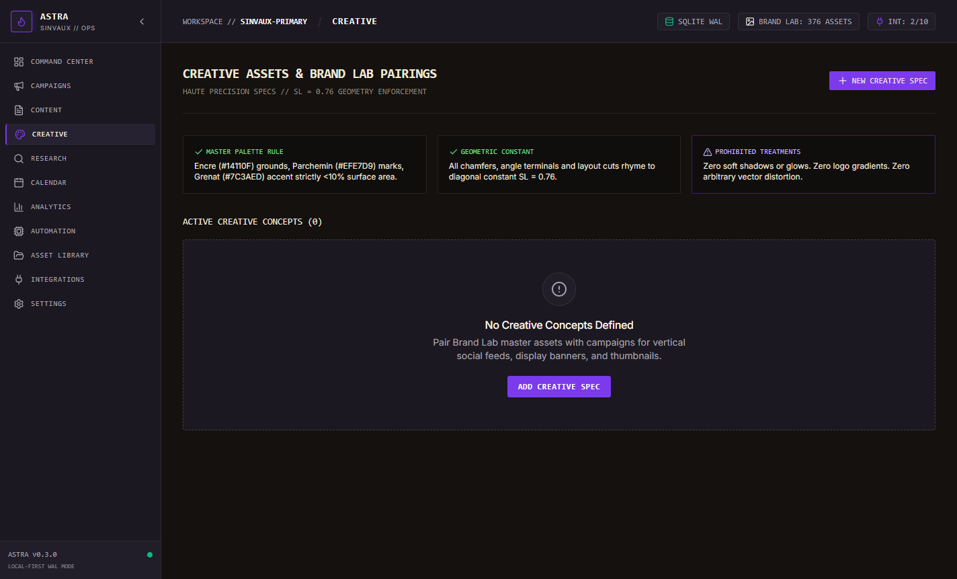Image resolution: width=957 pixels, height=579 pixels.
Task: Click the Command Center grid icon
Action: pos(19,62)
